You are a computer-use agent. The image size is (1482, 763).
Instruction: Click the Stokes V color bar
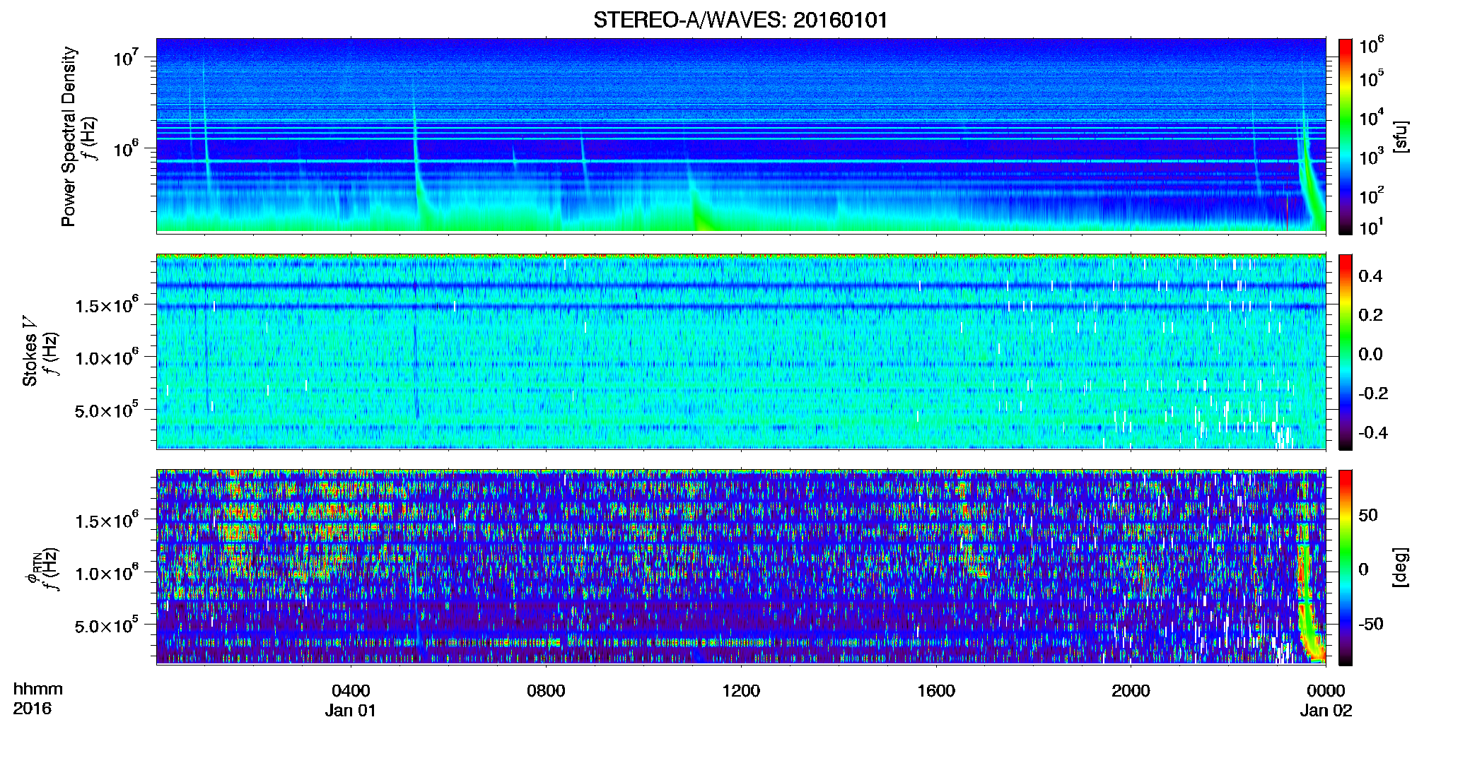click(1346, 352)
